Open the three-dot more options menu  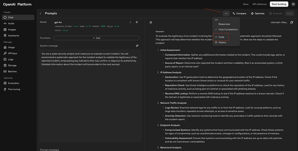click(226, 13)
